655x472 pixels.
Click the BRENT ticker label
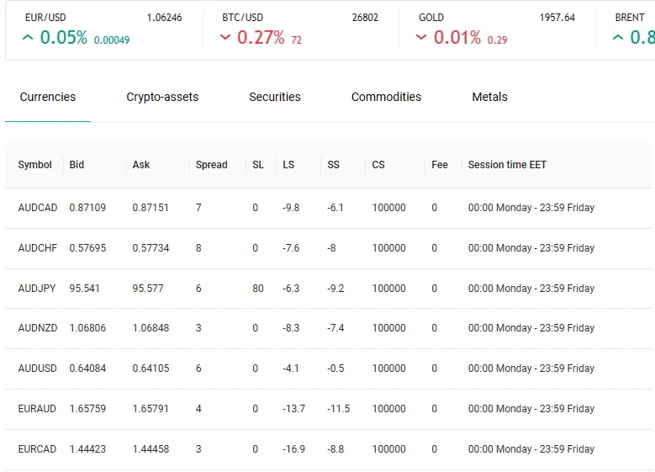[630, 18]
